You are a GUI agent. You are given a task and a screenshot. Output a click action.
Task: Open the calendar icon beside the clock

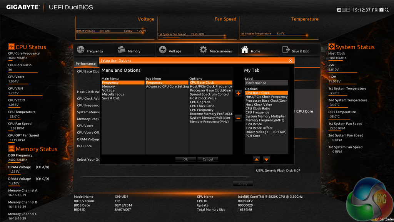tap(381, 10)
